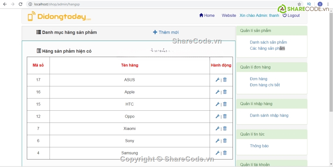This screenshot has width=333, height=167.
Task: Click Hãng sản phẩm hiện có heading
Action: [x=64, y=51]
